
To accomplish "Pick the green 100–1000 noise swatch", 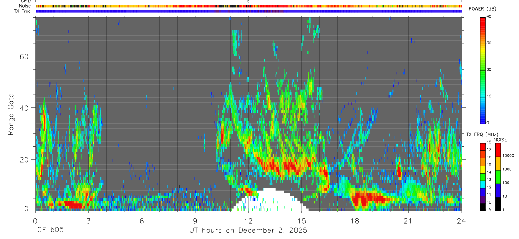I will (498, 177).
